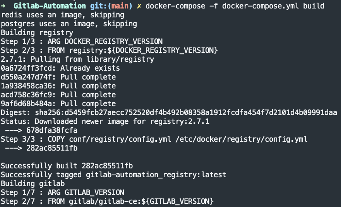
Task: Click layer 0a6724ff3fcd Already exists line
Action: (x=60, y=68)
